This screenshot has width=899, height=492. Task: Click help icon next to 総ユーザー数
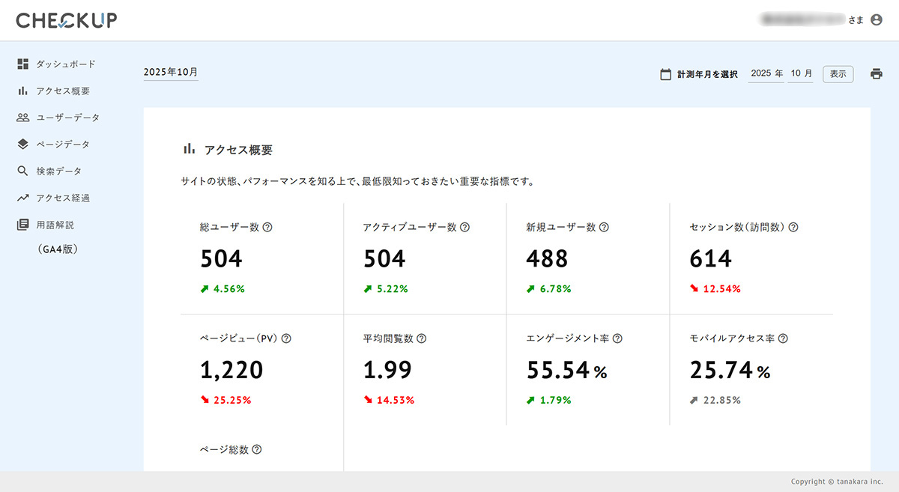click(267, 228)
